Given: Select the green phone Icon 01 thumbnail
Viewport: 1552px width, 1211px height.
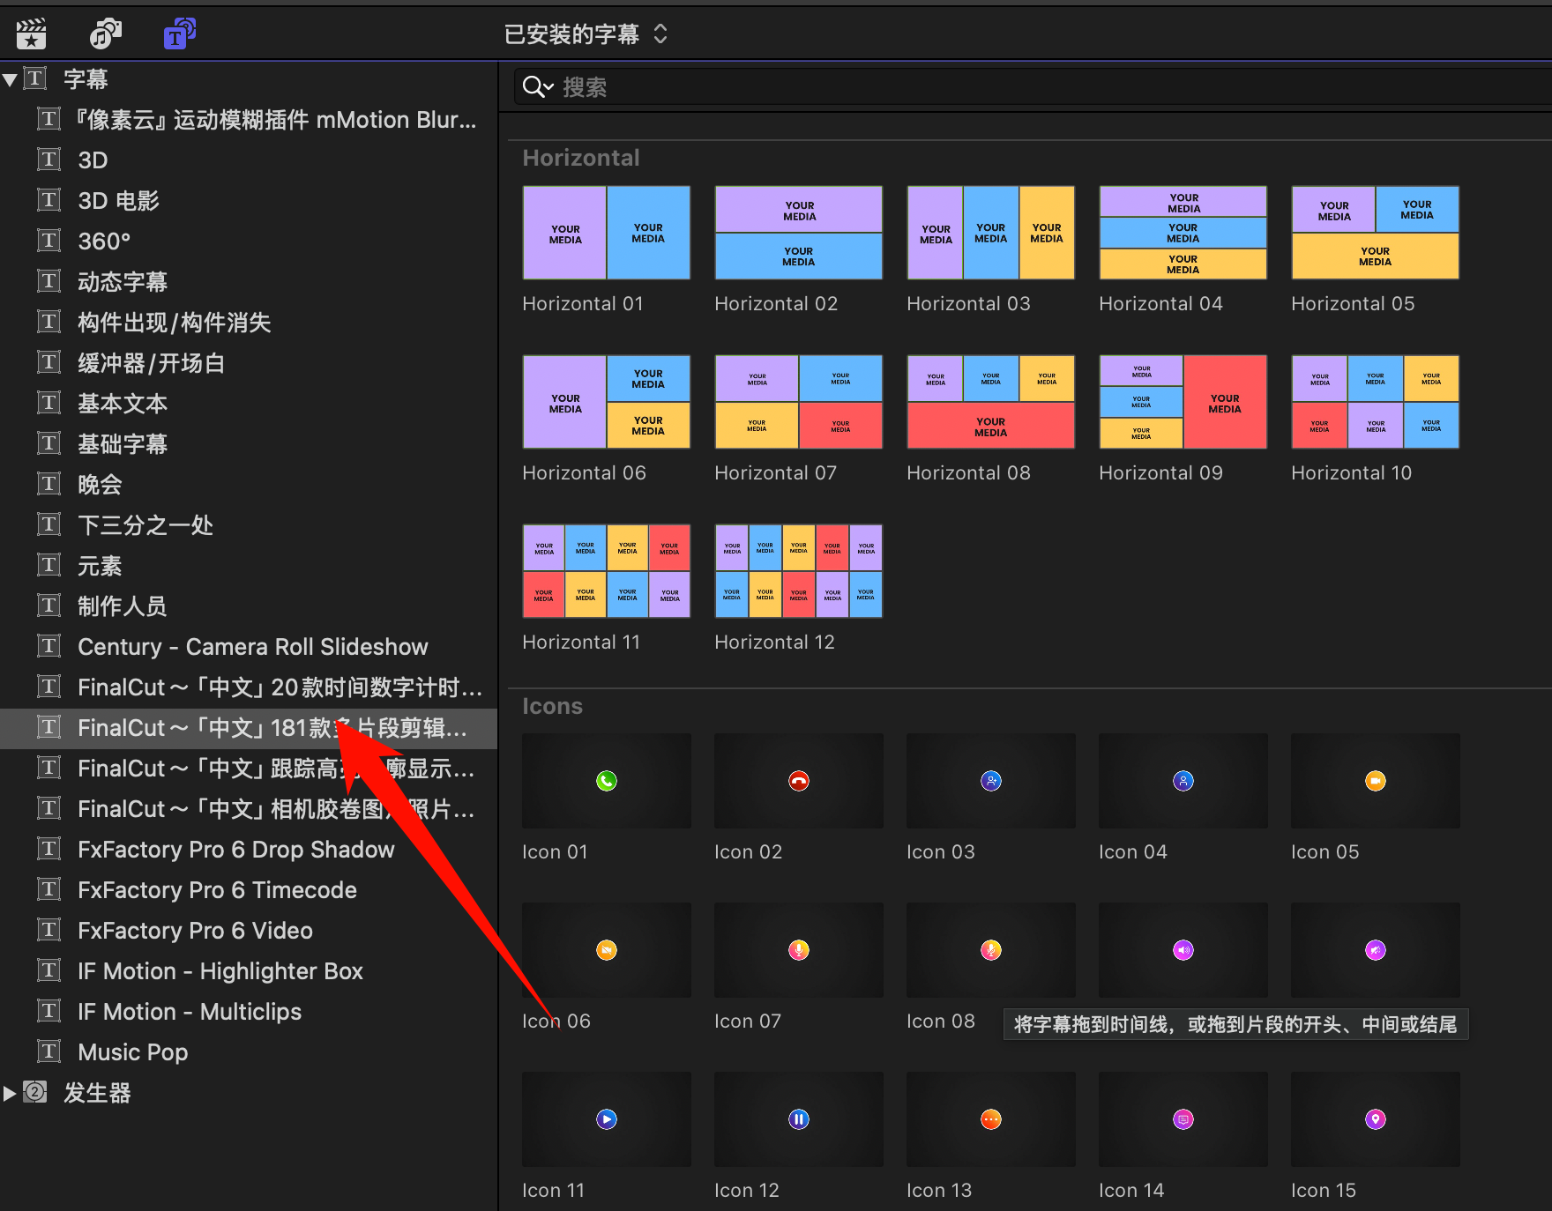Looking at the screenshot, I should [x=606, y=781].
